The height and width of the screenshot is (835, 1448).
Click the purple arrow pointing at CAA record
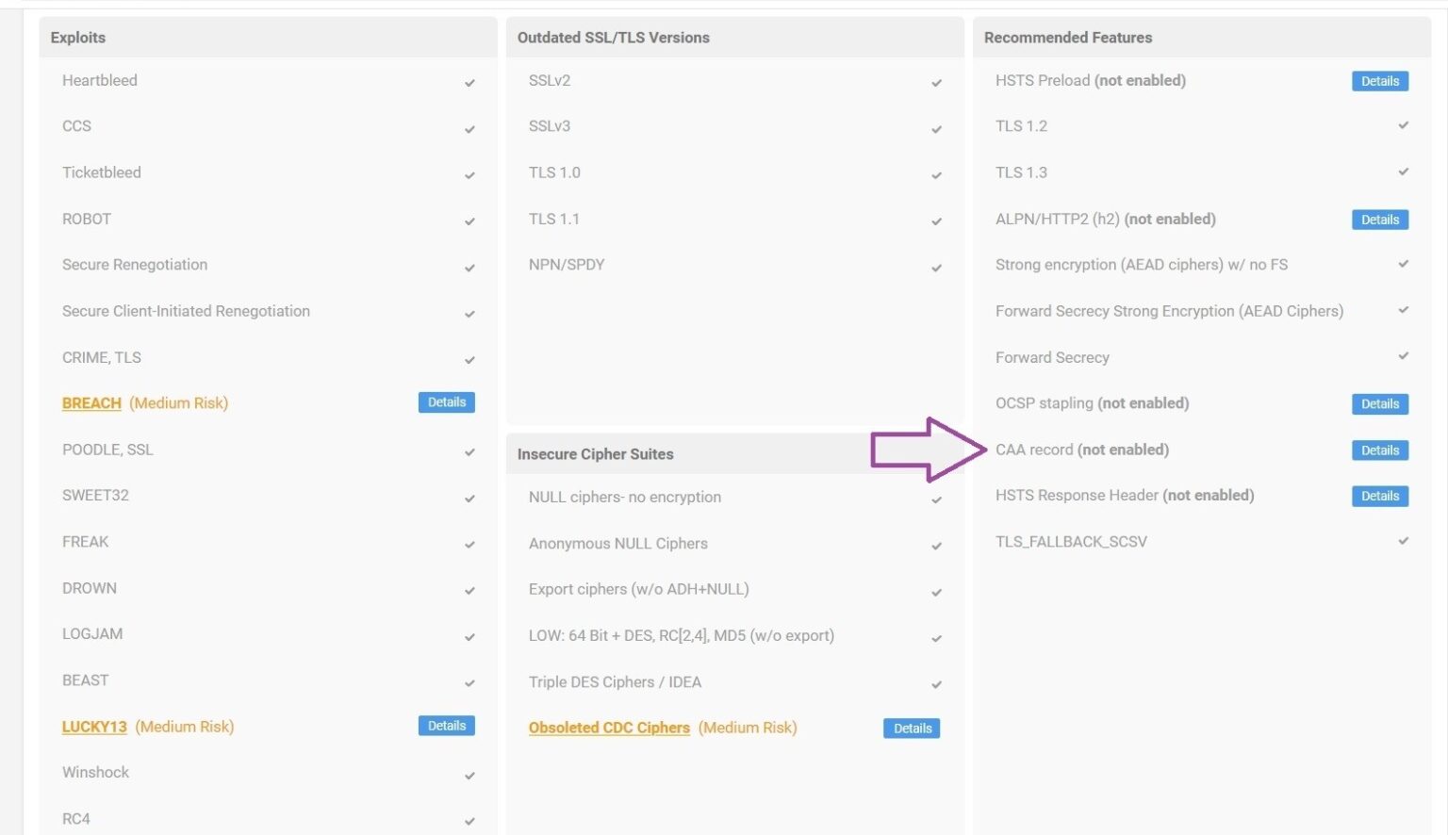[x=927, y=450]
